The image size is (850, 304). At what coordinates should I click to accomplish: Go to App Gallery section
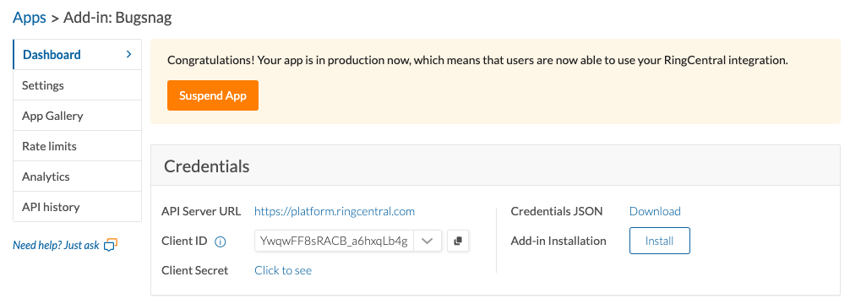point(78,116)
